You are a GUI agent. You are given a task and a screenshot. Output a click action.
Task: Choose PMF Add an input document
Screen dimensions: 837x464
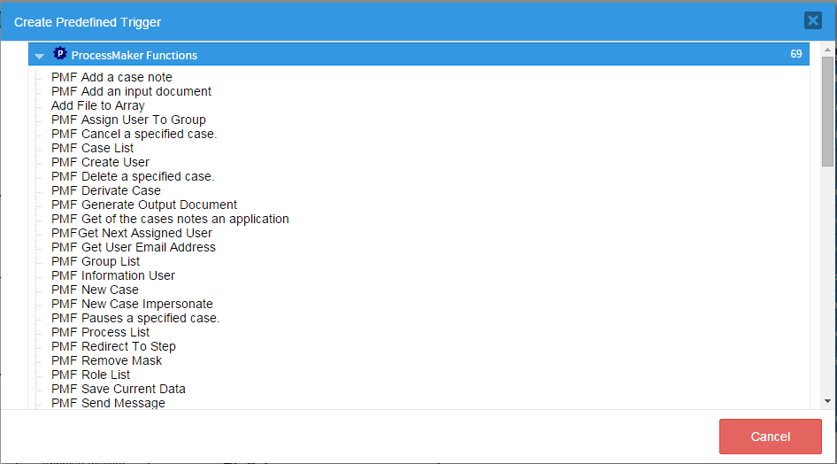pos(131,91)
